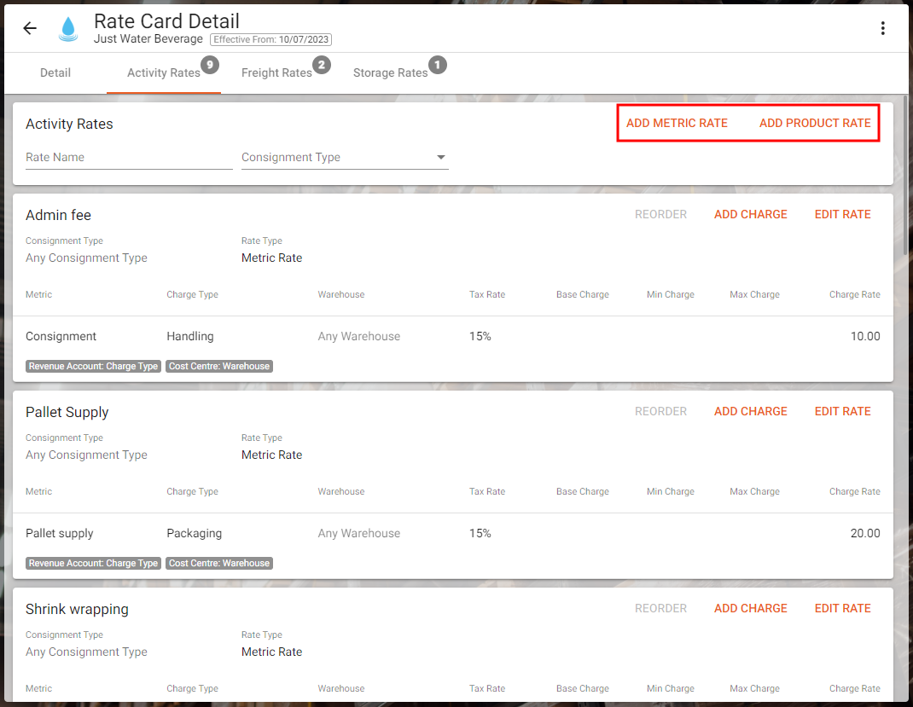
Task: Click the Add Metric Rate button
Action: pyautogui.click(x=677, y=123)
